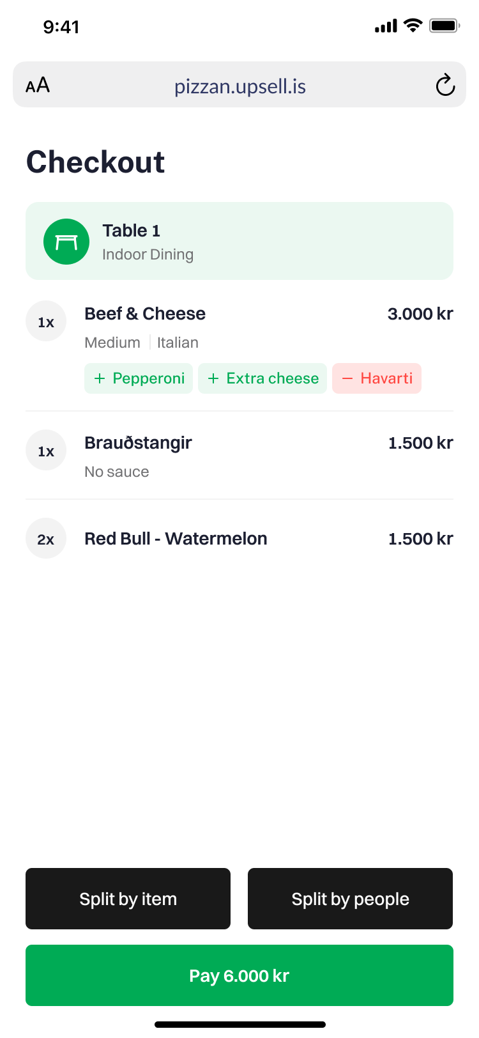This screenshot has width=479, height=1038.
Task: Tap the pizzan.upsell.is address bar
Action: (x=240, y=86)
